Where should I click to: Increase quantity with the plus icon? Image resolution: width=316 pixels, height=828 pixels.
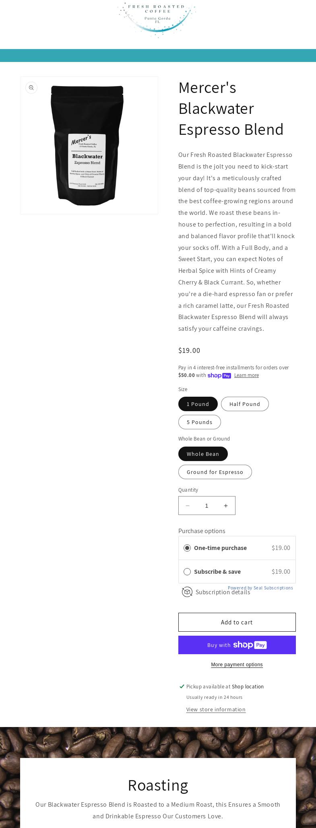click(226, 506)
